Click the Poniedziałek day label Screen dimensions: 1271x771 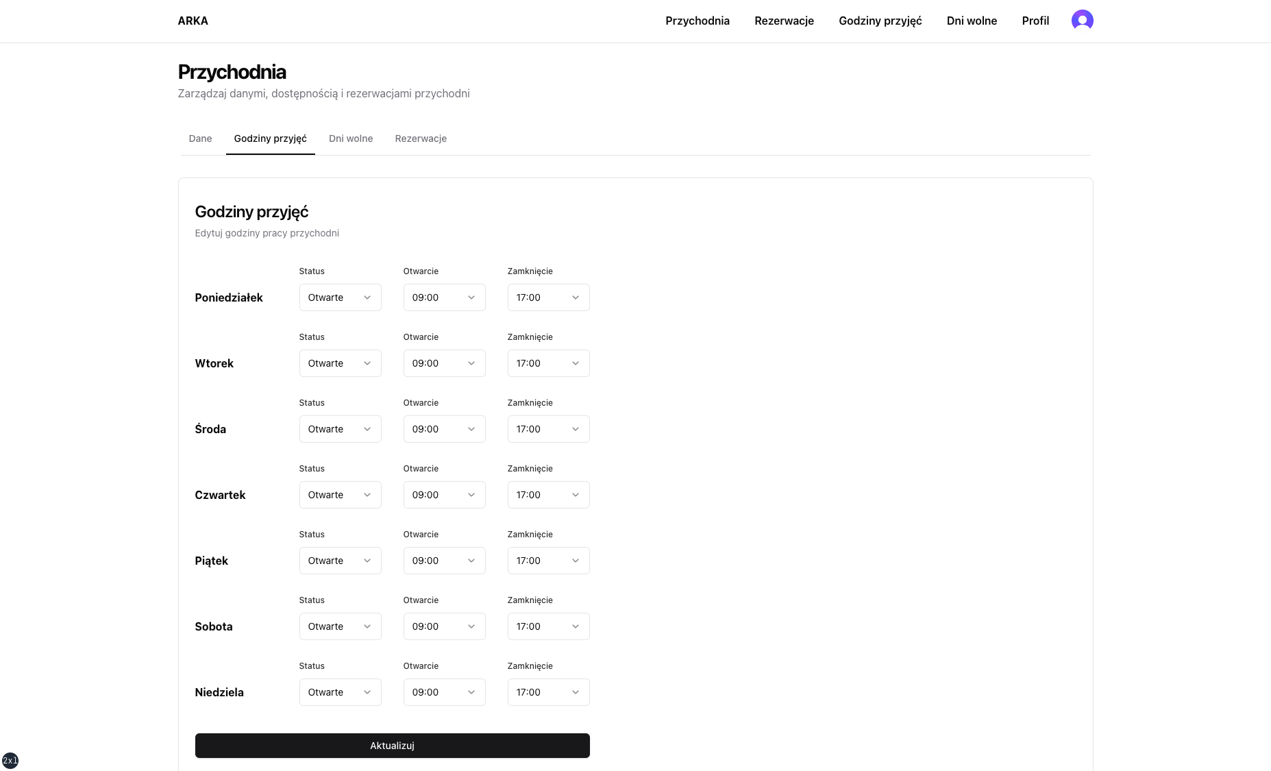(229, 297)
